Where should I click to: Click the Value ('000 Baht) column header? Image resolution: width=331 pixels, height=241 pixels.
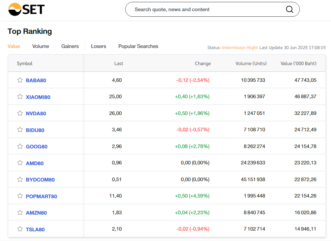pyautogui.click(x=298, y=64)
